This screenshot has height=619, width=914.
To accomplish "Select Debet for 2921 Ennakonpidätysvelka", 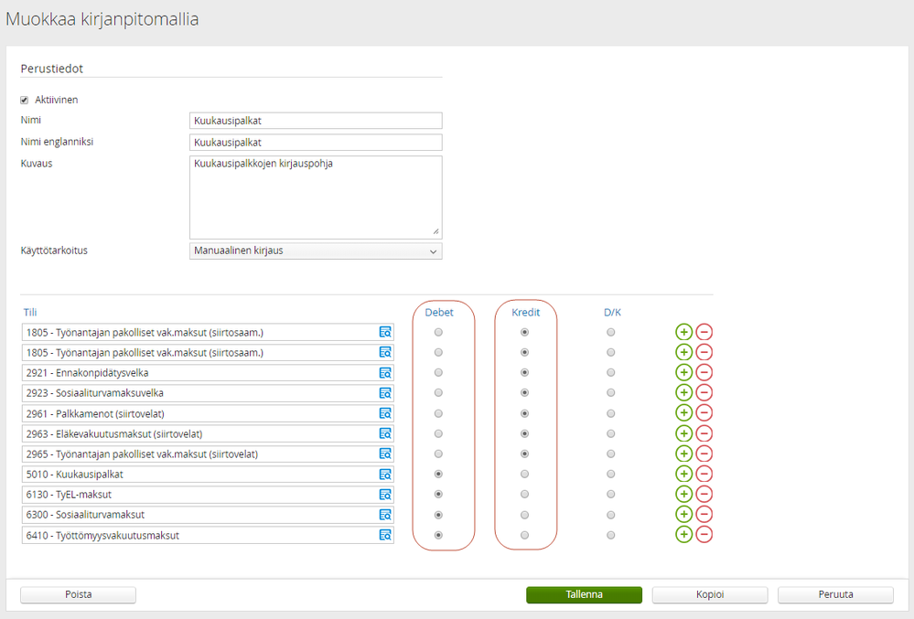I will pyautogui.click(x=439, y=373).
